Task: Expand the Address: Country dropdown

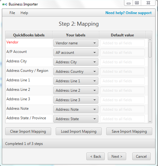Action: tap(76, 72)
